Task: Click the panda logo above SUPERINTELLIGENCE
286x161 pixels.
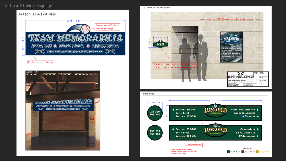Action: click(241, 74)
